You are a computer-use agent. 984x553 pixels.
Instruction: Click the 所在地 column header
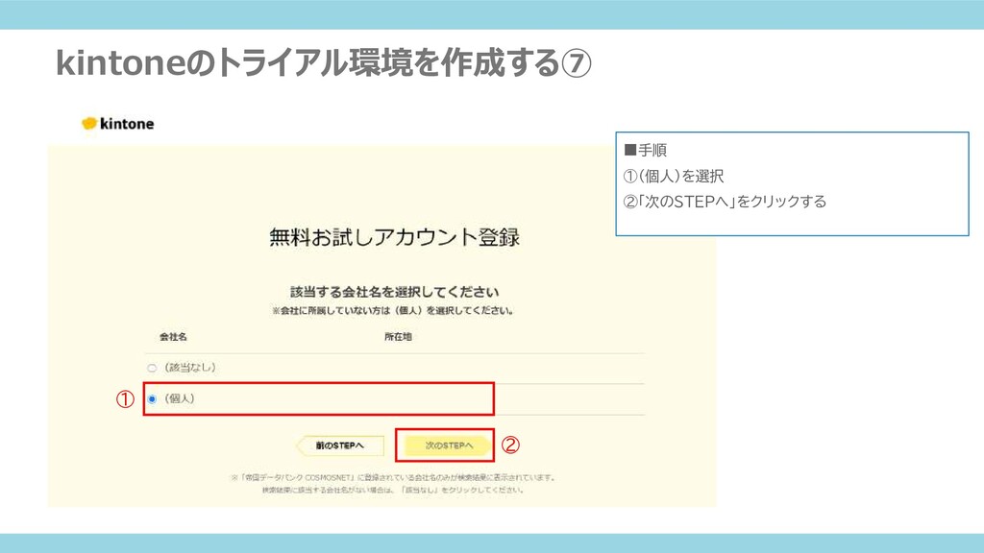(x=398, y=337)
